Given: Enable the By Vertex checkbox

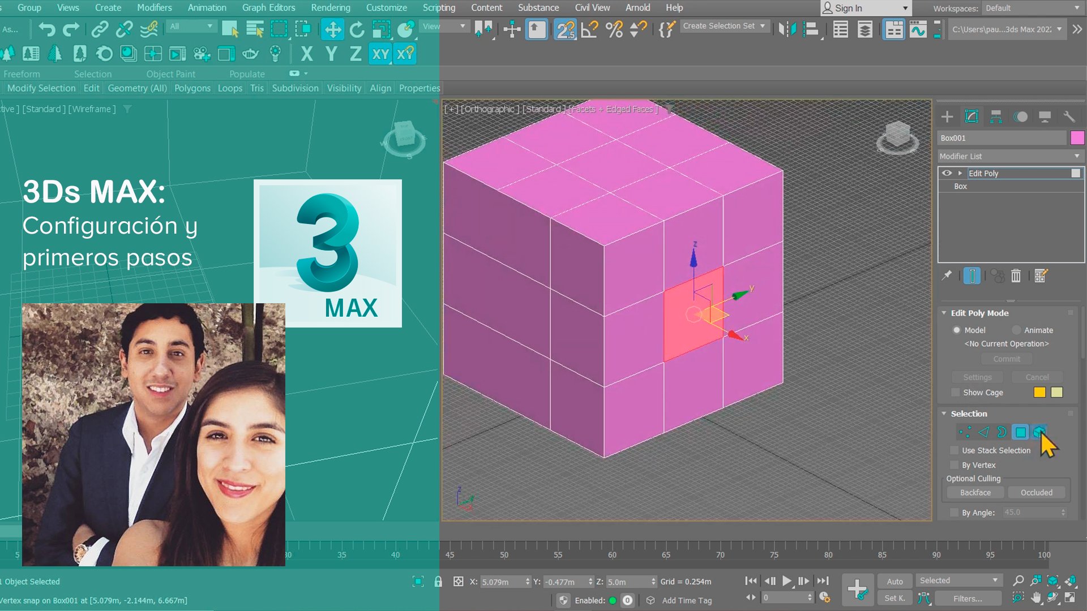Looking at the screenshot, I should pos(955,465).
